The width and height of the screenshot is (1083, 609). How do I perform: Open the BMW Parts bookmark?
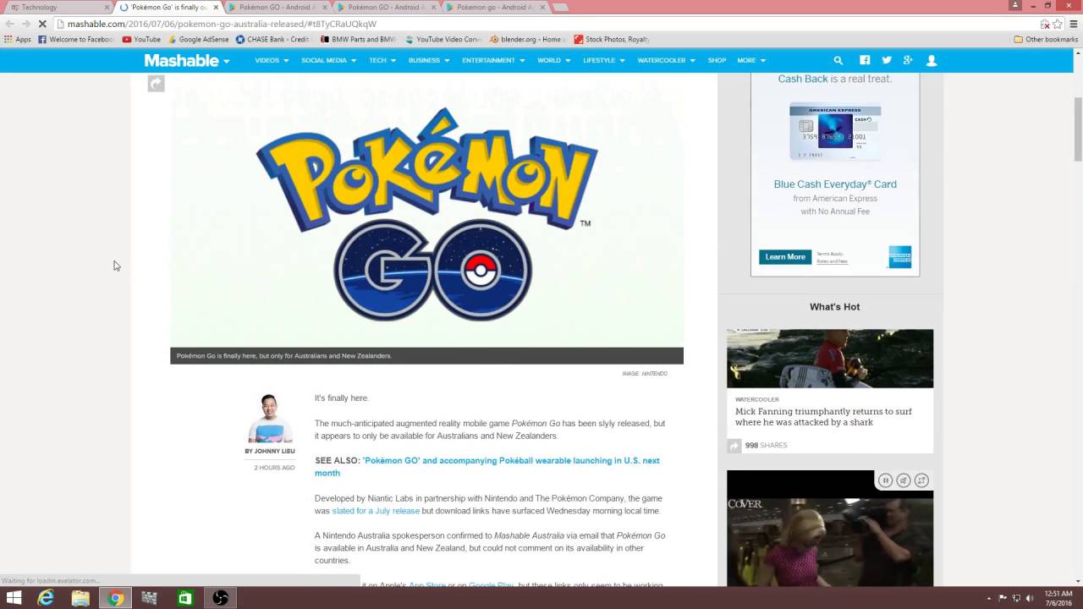pyautogui.click(x=358, y=40)
